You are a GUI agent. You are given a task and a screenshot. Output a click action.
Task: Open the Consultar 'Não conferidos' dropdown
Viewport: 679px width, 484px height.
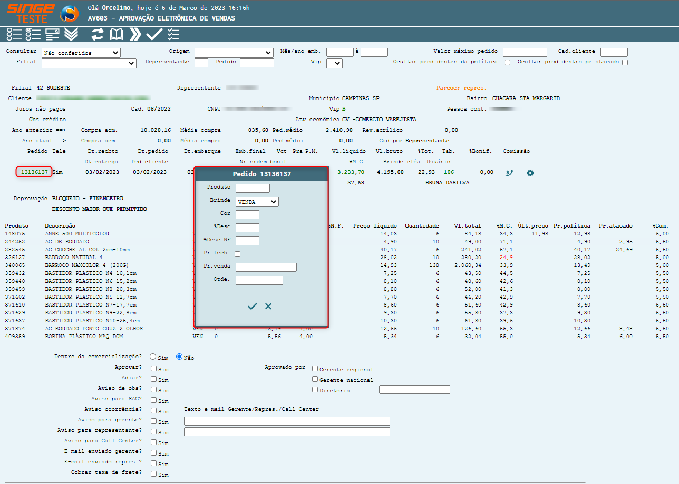coord(81,53)
